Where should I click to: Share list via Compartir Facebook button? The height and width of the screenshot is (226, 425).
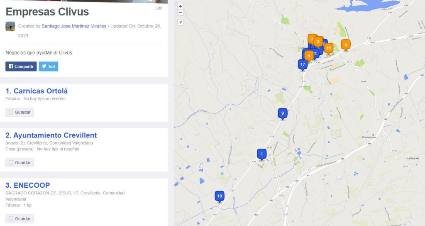click(21, 66)
